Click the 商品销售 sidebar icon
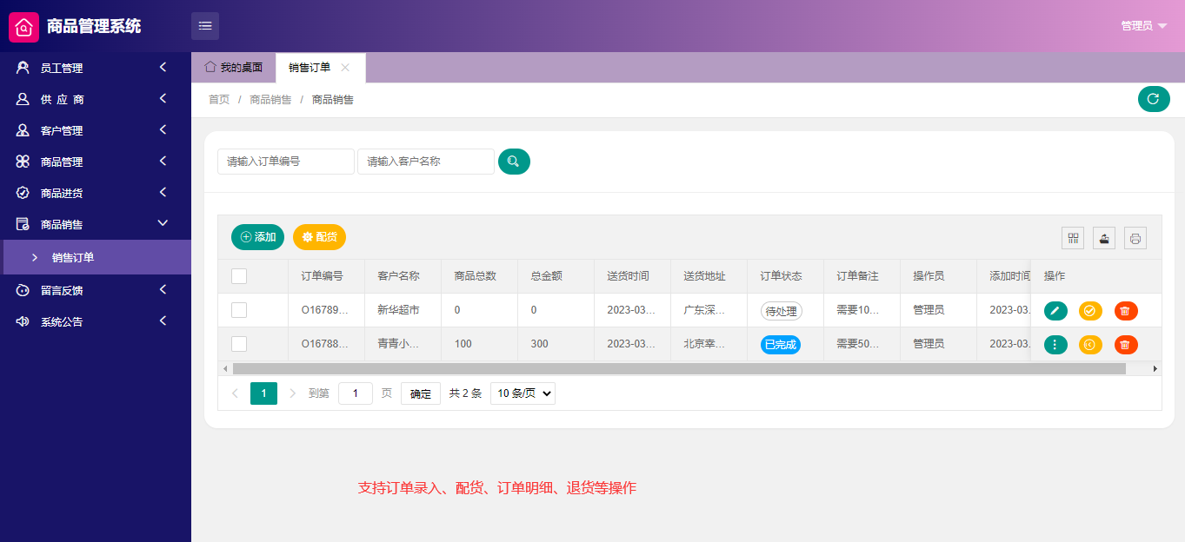The height and width of the screenshot is (542, 1185). [23, 224]
